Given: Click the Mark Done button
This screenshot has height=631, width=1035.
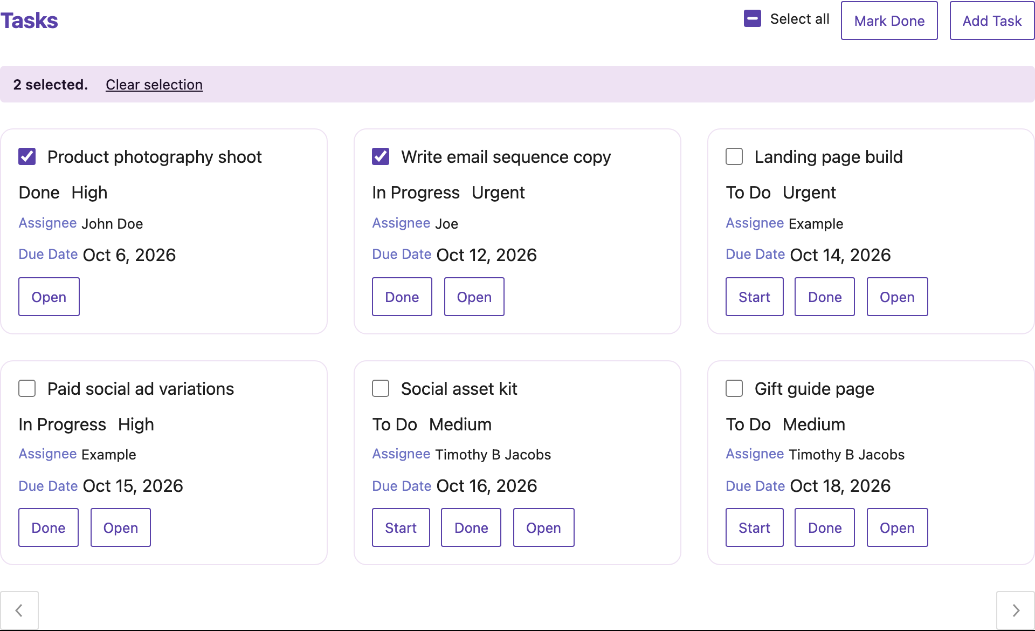Looking at the screenshot, I should 889,20.
